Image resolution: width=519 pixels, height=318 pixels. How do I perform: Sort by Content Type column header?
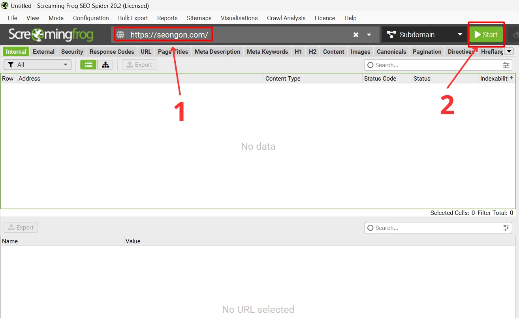click(313, 79)
